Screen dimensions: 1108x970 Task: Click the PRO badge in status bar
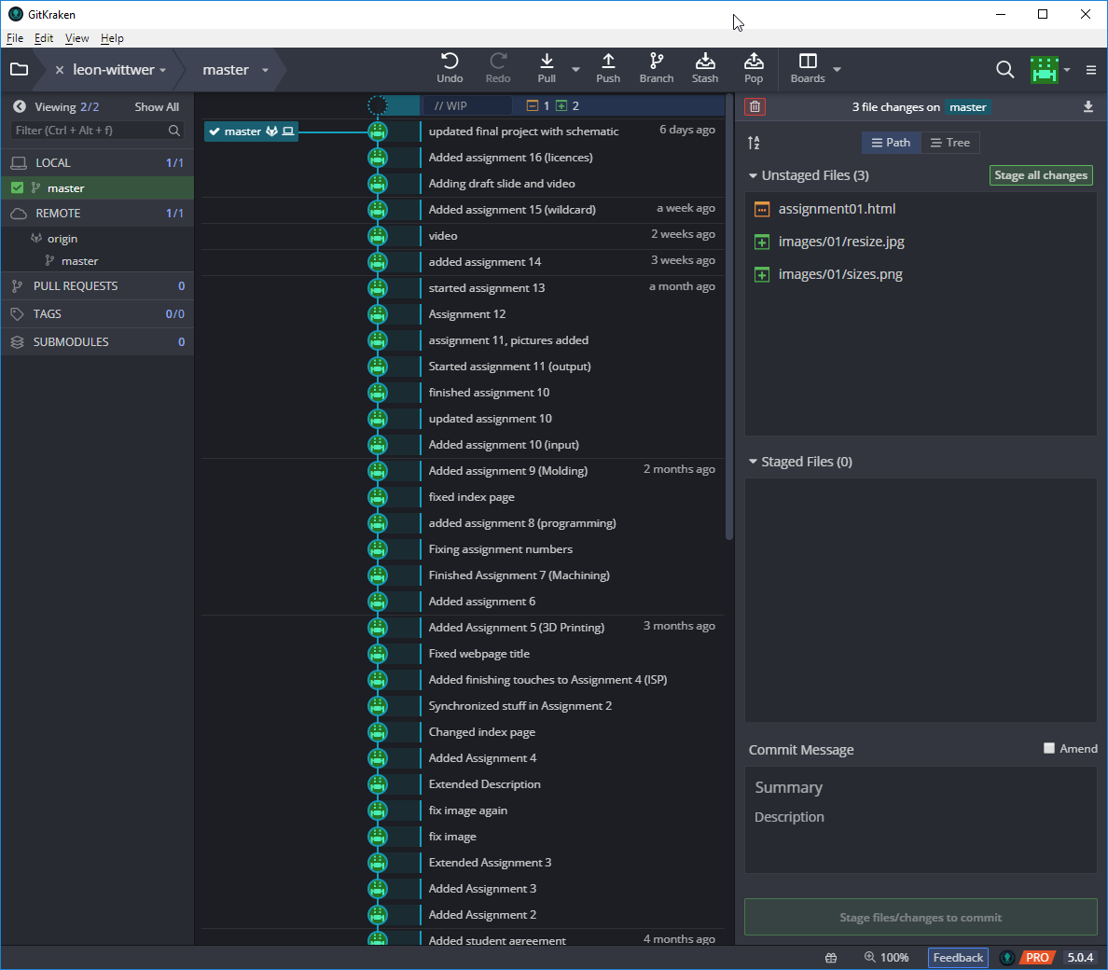pos(1036,957)
